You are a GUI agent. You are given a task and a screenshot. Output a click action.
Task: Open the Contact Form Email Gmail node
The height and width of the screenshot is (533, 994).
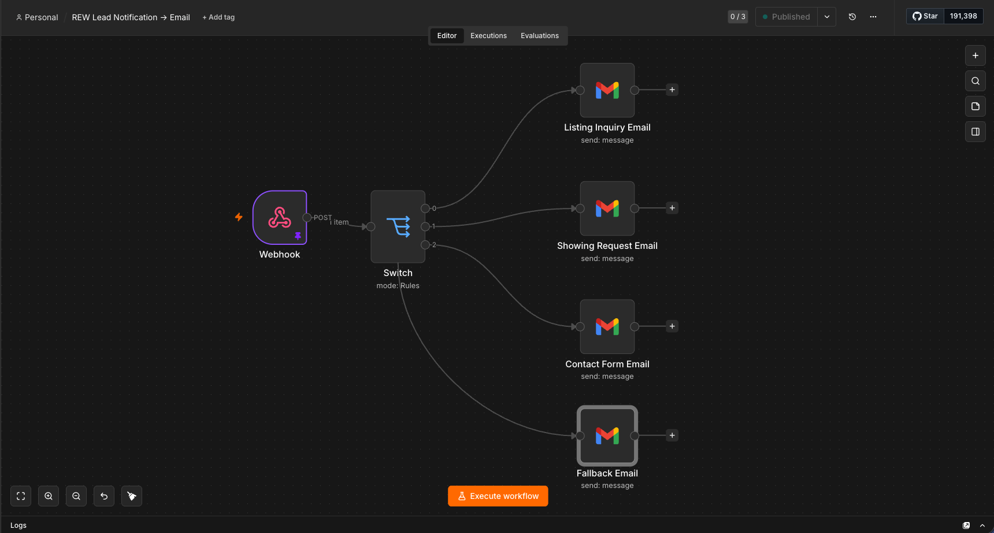[607, 326]
